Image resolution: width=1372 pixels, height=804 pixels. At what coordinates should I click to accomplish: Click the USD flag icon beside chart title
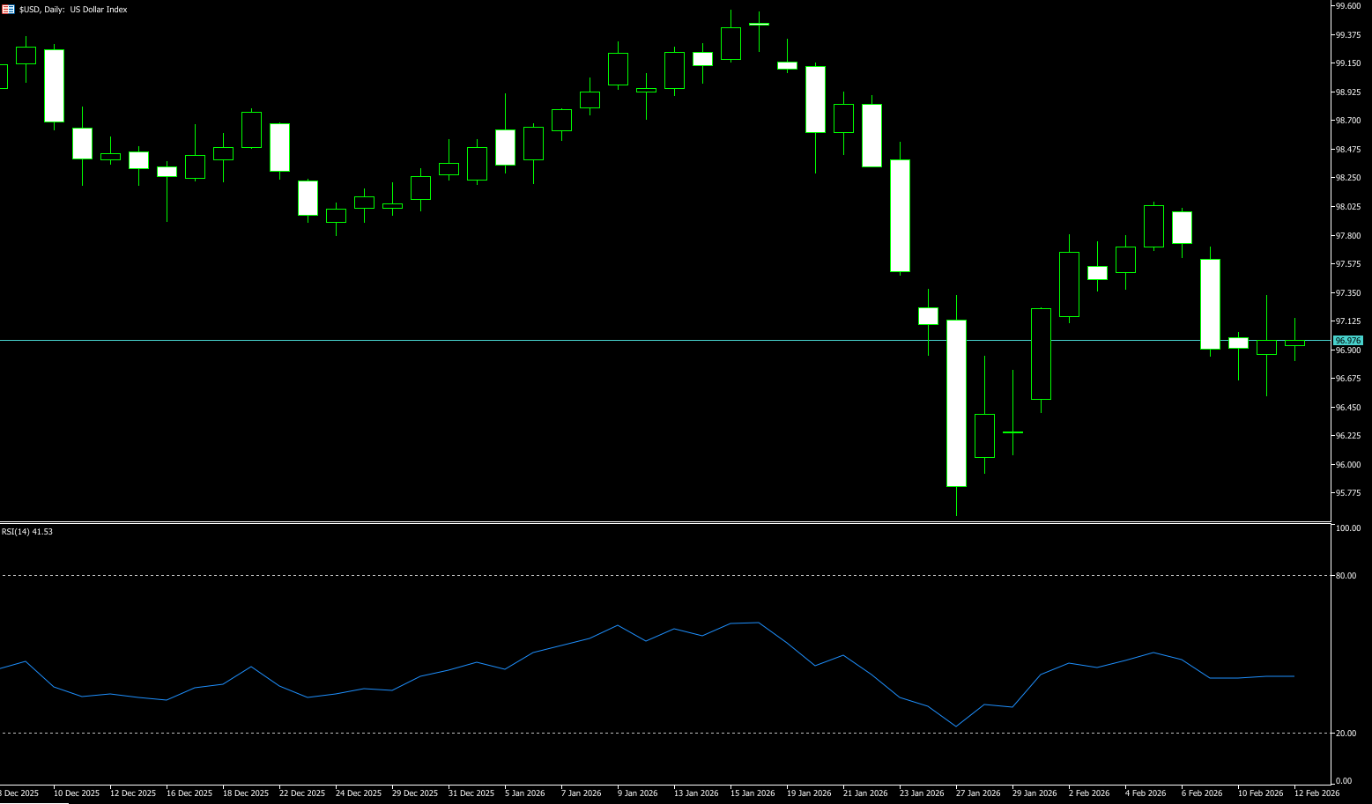click(8, 10)
